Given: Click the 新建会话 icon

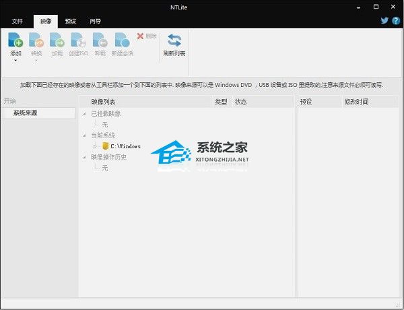Looking at the screenshot, I should [122, 40].
